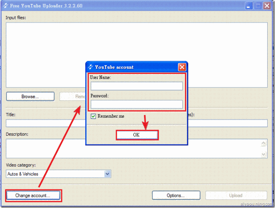The height and width of the screenshot is (208, 275).
Task: Click the Free YouTube Uploader title bar icon
Action: [6, 6]
